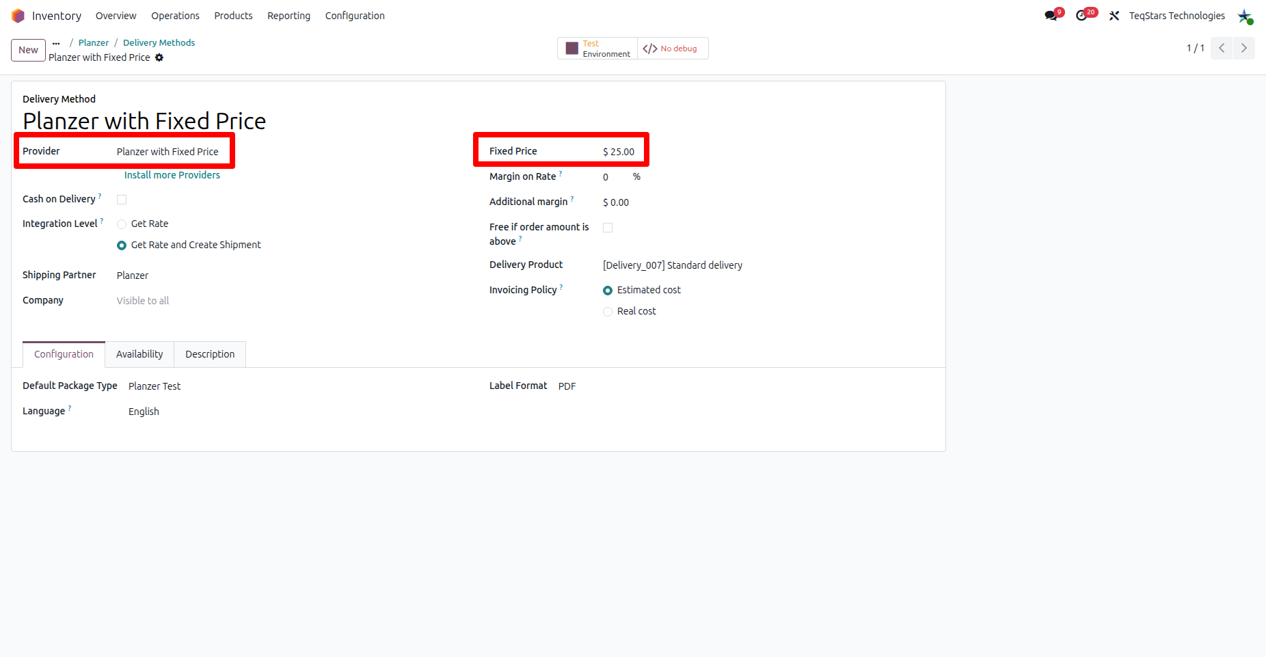The image size is (1266, 657).
Task: Show the Language field help tooltip
Action: coord(70,408)
